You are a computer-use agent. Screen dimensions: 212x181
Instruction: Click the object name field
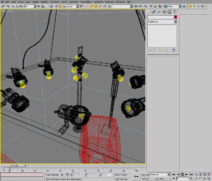[161, 17]
